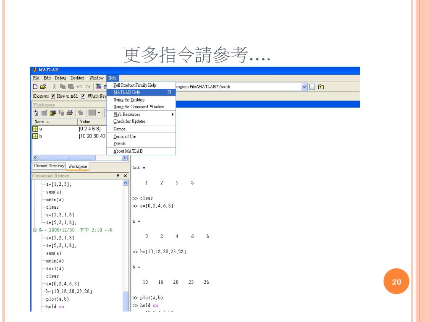Select Check for Updates
430x322 pixels.
pos(141,121)
